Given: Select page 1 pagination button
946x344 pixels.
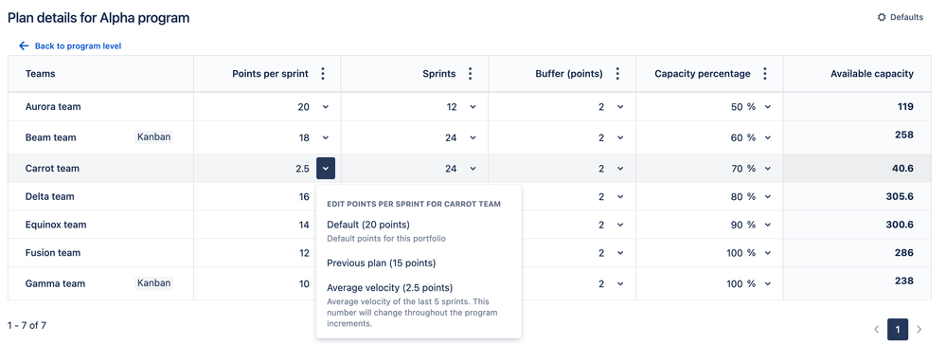Looking at the screenshot, I should coord(898,330).
